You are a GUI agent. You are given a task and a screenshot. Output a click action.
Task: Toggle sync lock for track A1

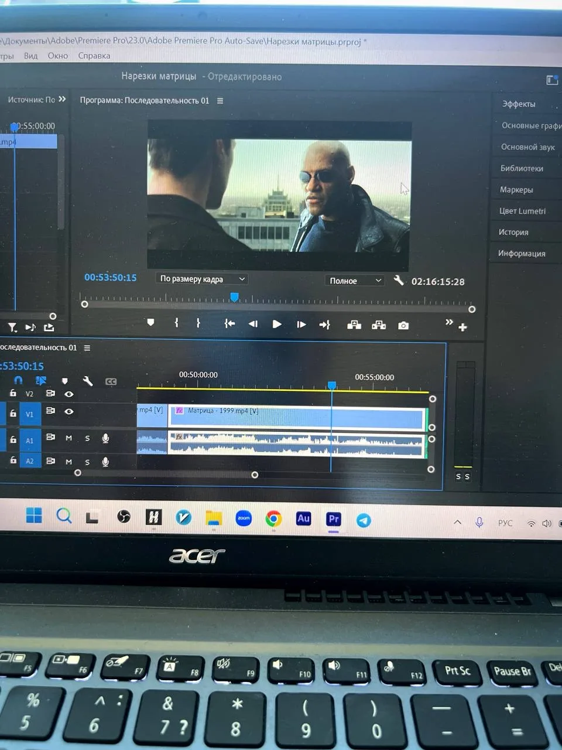(50, 437)
